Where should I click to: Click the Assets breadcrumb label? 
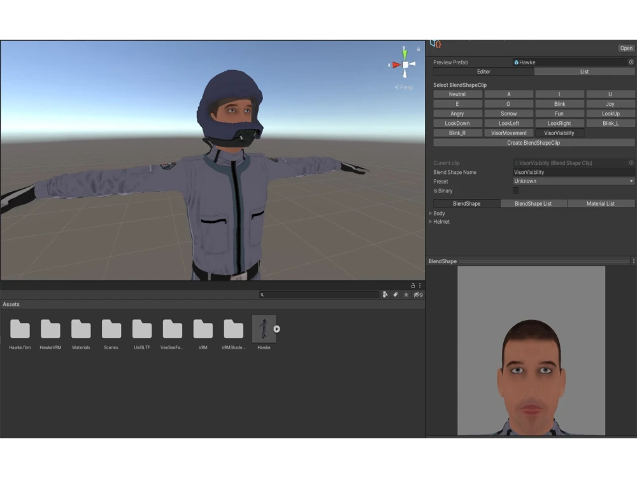click(11, 304)
